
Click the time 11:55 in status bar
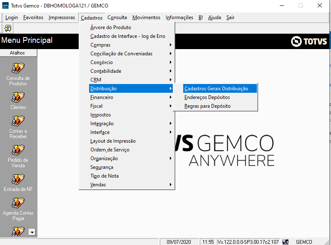(208, 242)
